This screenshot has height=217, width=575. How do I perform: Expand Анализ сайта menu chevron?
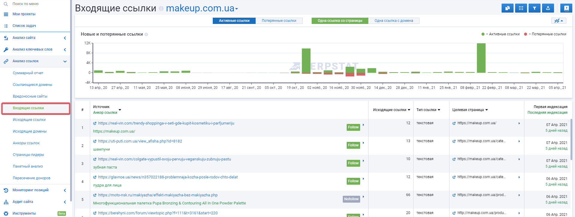pos(65,38)
